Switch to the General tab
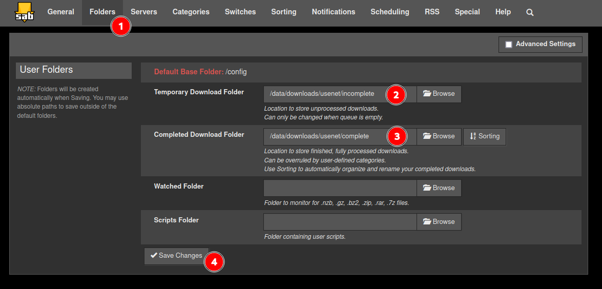The height and width of the screenshot is (289, 602). click(x=60, y=12)
